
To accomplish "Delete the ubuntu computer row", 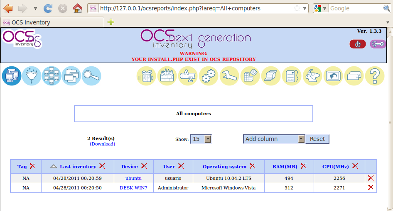I will 371,178.
